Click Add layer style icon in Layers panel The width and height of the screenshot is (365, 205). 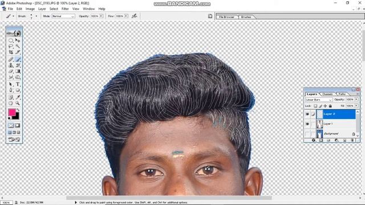coord(314,140)
